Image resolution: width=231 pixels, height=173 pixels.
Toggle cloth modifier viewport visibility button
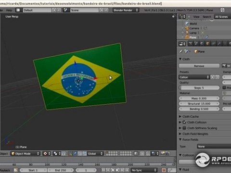point(229,66)
